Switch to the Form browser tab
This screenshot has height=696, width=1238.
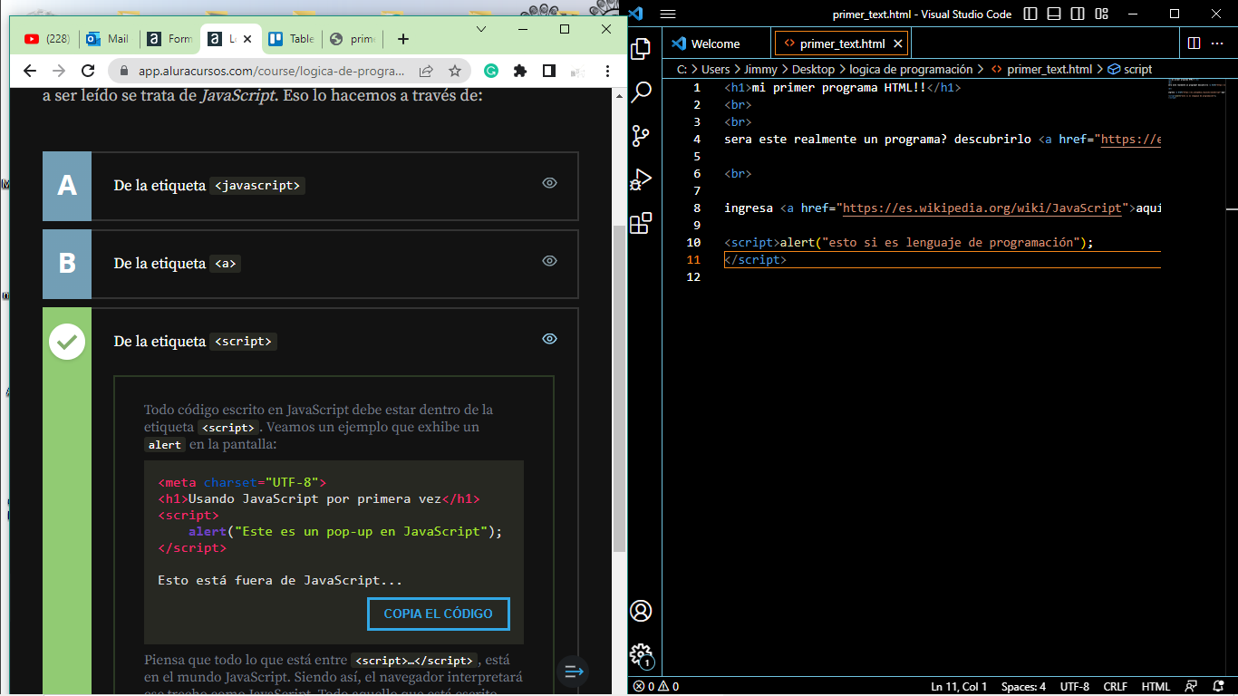tap(170, 39)
